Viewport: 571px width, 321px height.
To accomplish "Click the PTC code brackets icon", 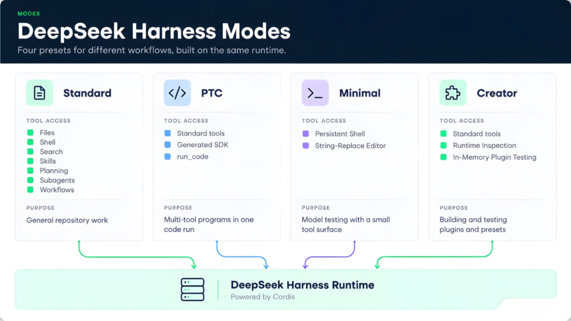I will 177,93.
